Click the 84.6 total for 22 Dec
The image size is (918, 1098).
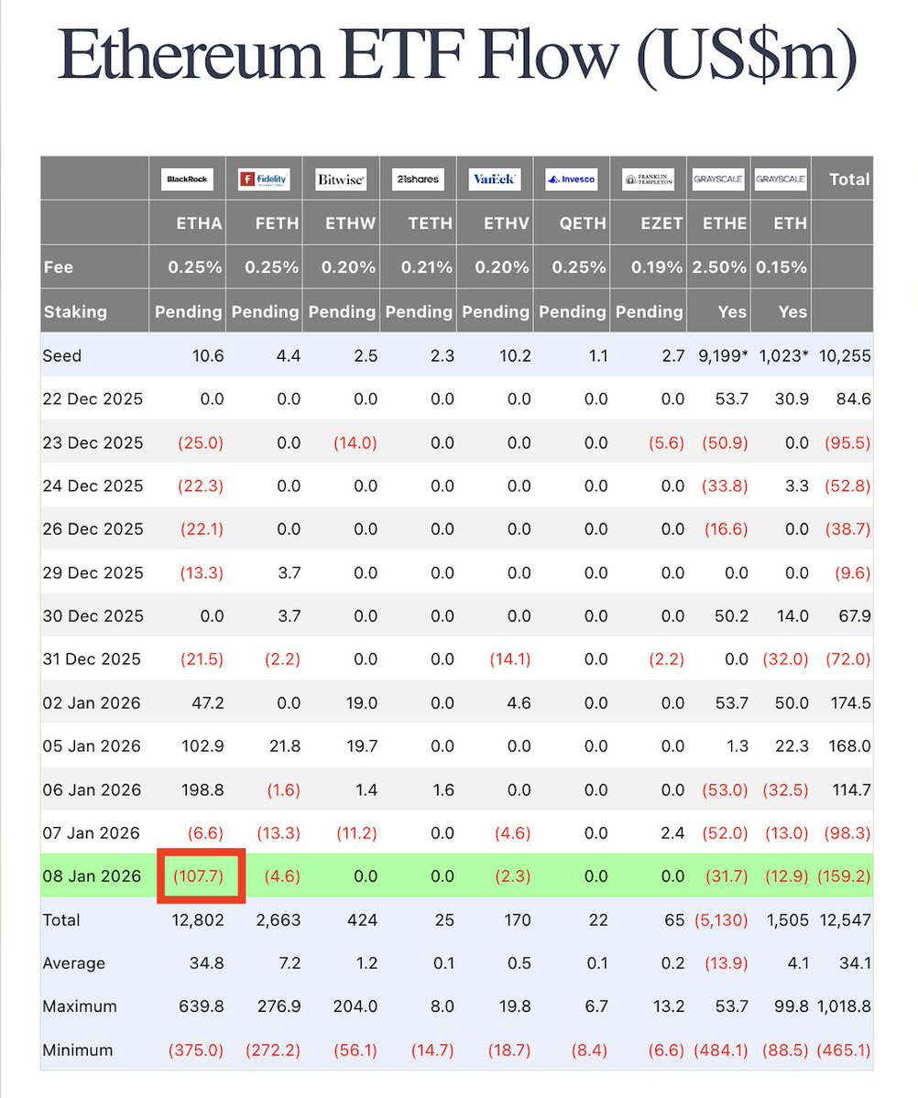click(854, 399)
